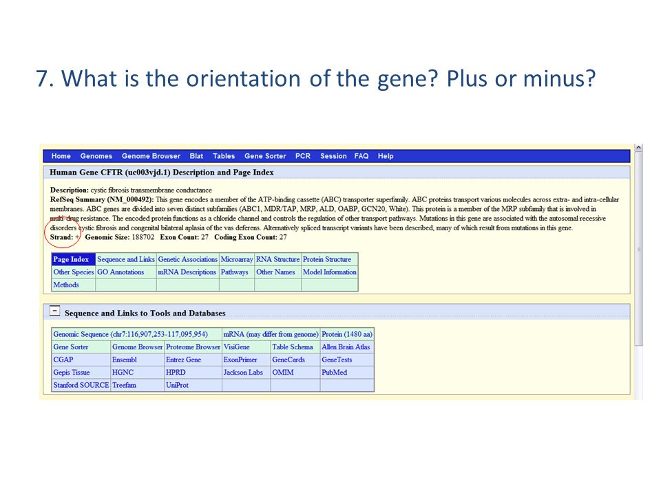This screenshot has height=495, width=661.
Task: Open Genome Browser link in tools table
Action: pos(138,346)
